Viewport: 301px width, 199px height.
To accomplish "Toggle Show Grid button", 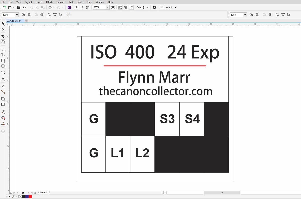I will (126, 7).
